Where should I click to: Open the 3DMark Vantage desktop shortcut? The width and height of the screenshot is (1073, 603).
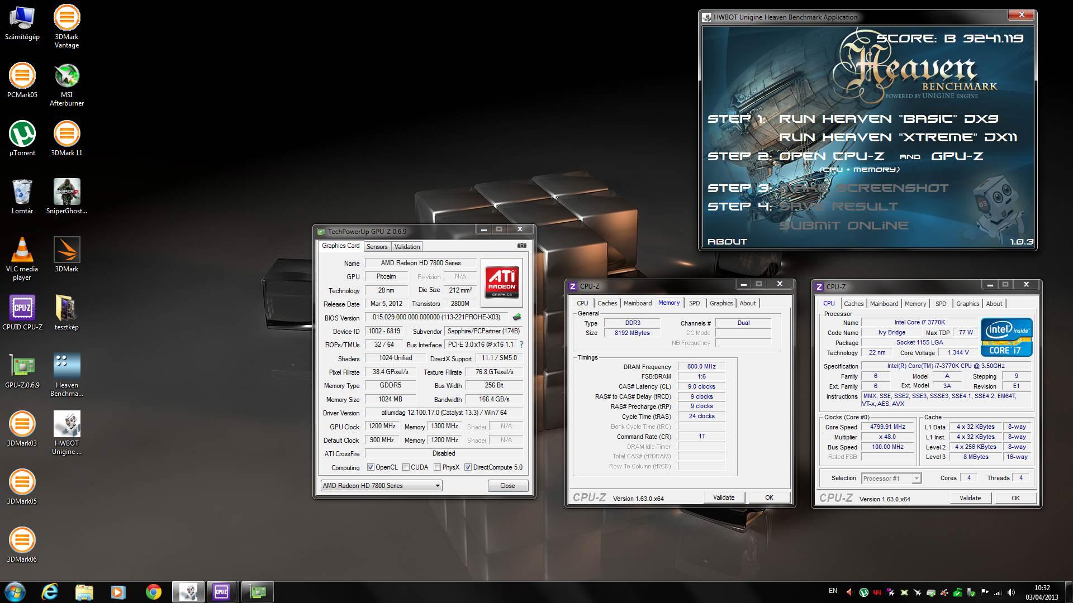point(67,26)
